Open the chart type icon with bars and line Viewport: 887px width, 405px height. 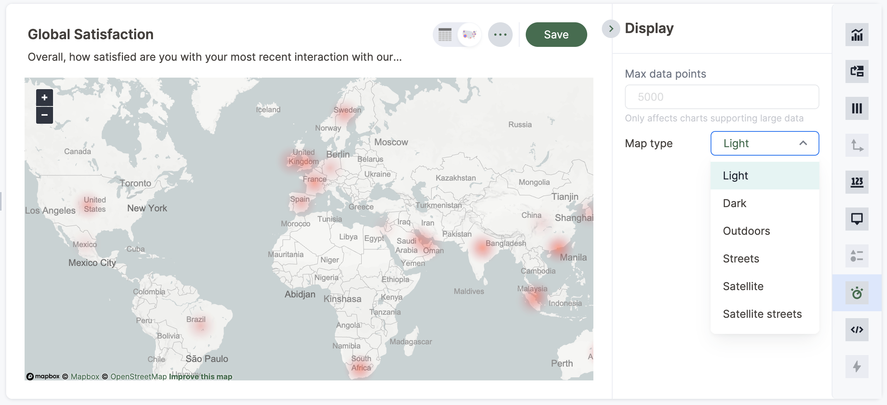857,35
